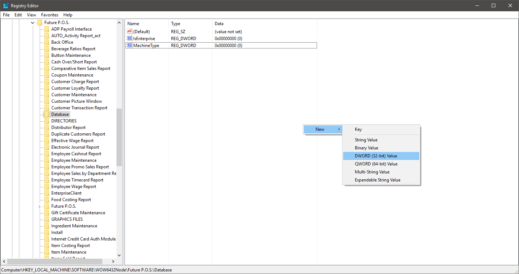Choose String Value from the New submenu
The width and height of the screenshot is (519, 274).
point(381,140)
